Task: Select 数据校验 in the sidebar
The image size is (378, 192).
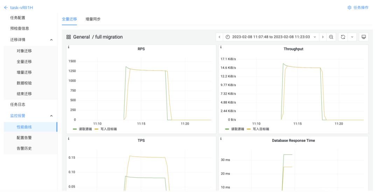Action: tap(24, 83)
